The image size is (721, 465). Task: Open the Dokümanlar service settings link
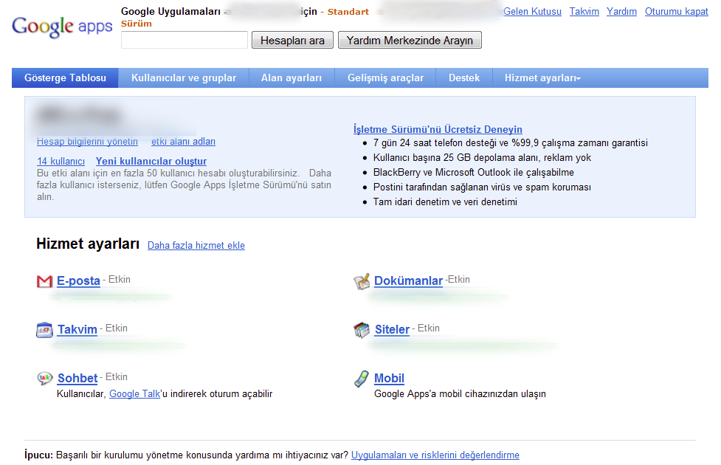(x=408, y=280)
